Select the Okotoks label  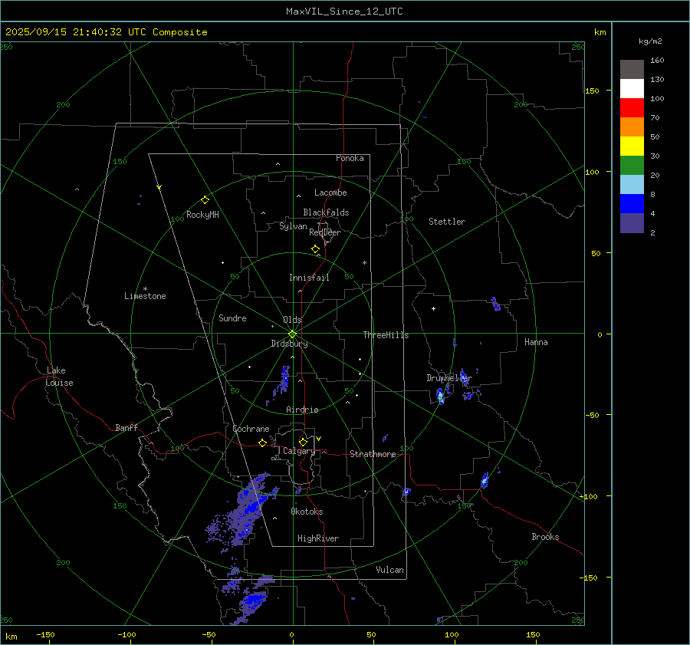coord(307,512)
